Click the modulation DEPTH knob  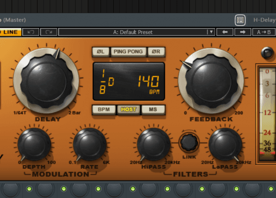coord(34,145)
